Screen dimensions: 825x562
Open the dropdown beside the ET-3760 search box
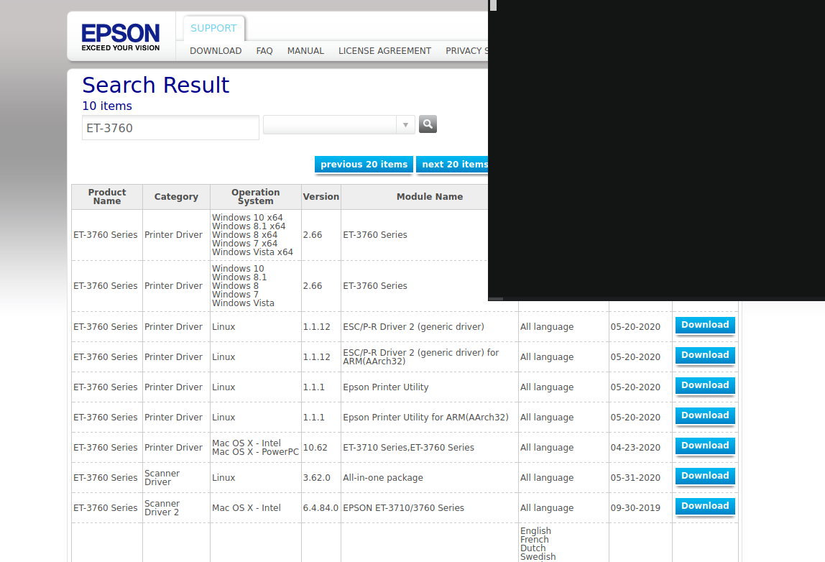point(405,125)
